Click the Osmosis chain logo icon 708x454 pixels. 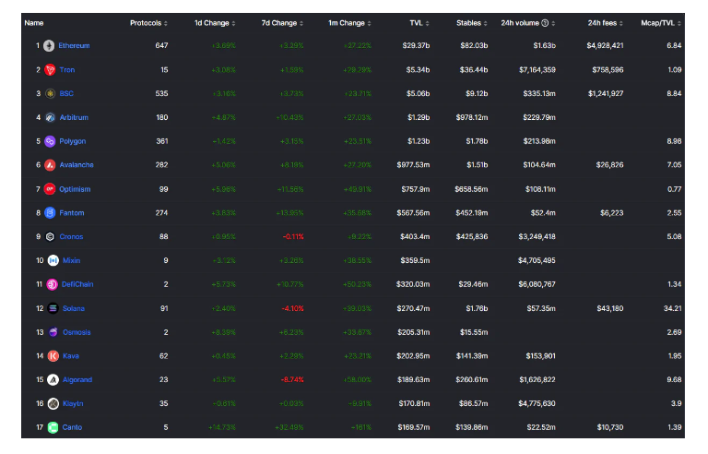coord(53,332)
